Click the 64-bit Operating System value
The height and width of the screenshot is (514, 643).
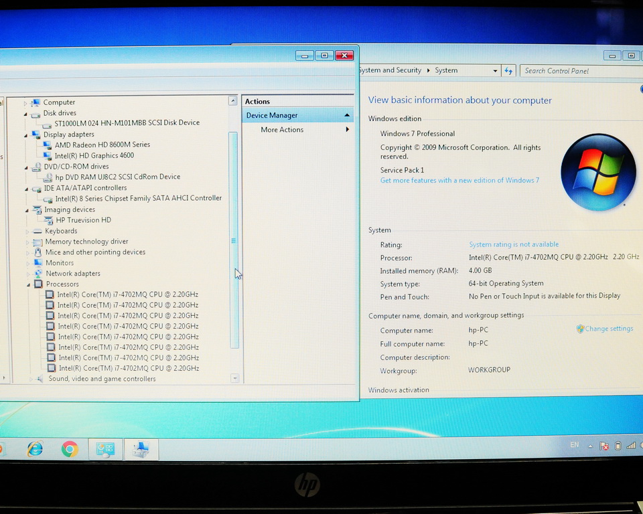click(x=506, y=283)
